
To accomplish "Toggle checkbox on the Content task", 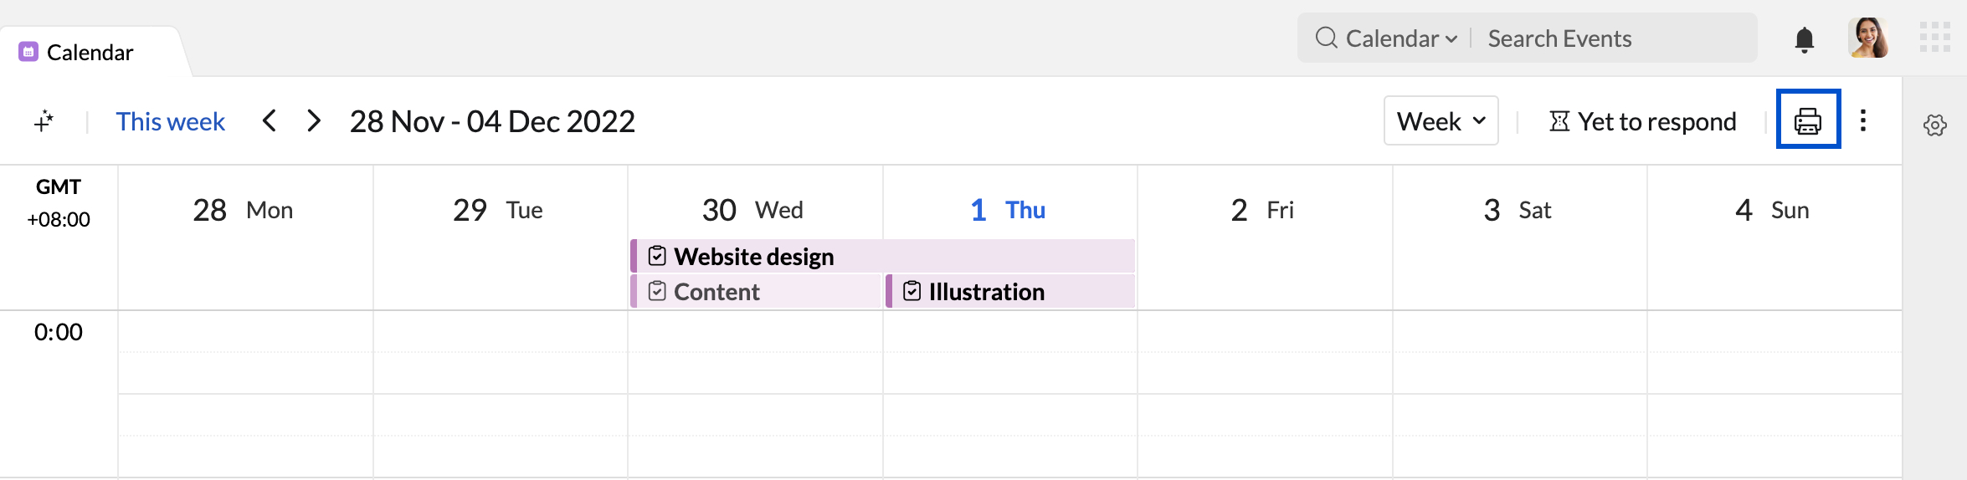I will [657, 291].
